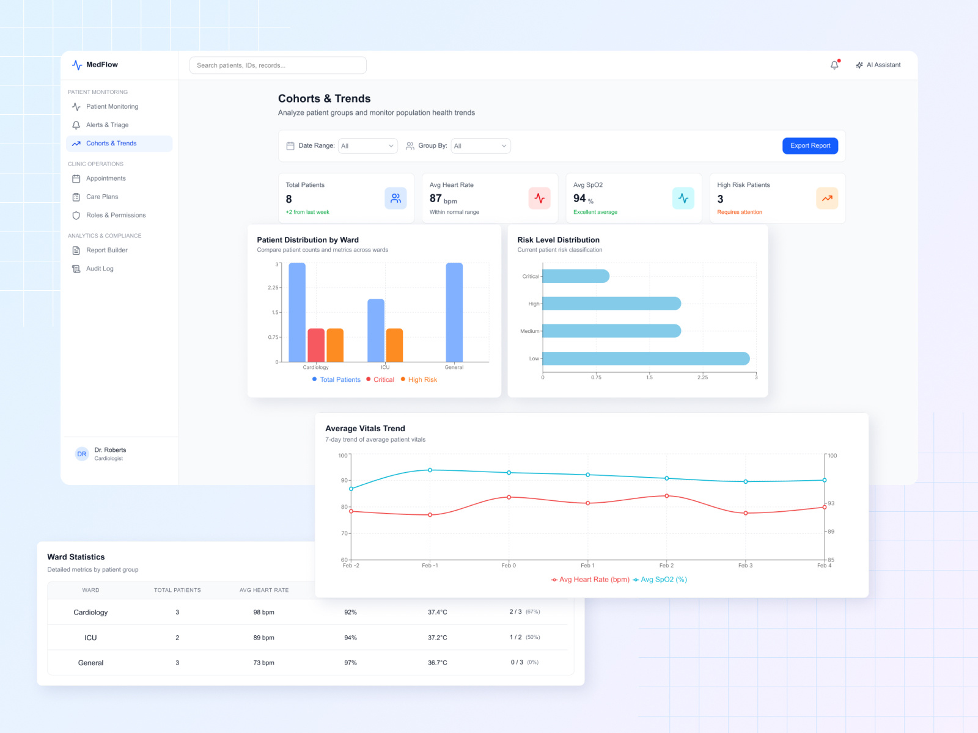Viewport: 978px width, 733px height.
Task: Toggle Avg SpO2 (%) legend
Action: (660, 580)
